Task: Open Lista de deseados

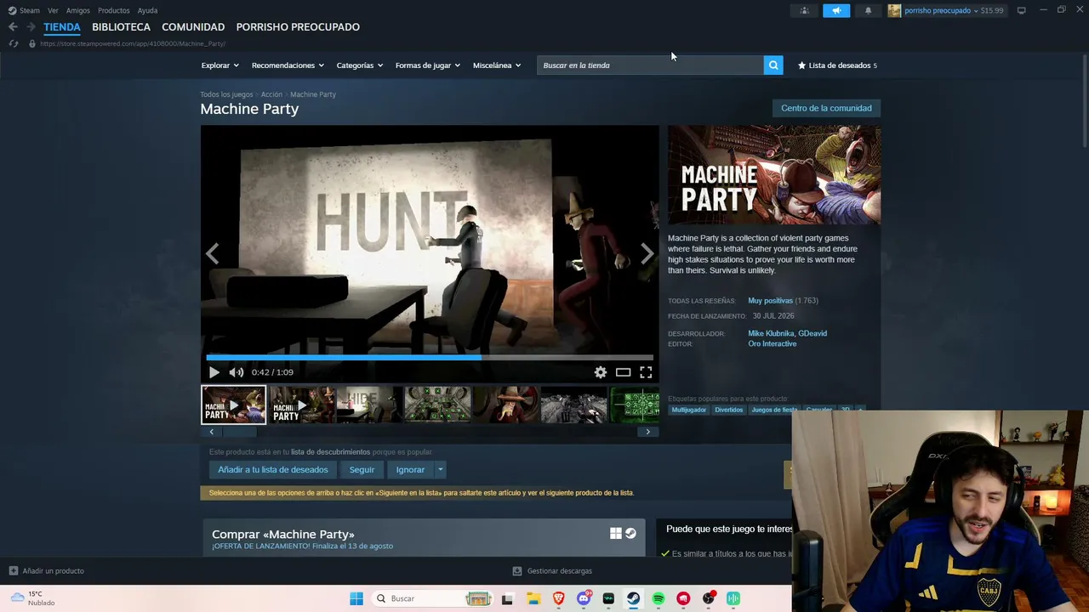Action: [x=838, y=65]
